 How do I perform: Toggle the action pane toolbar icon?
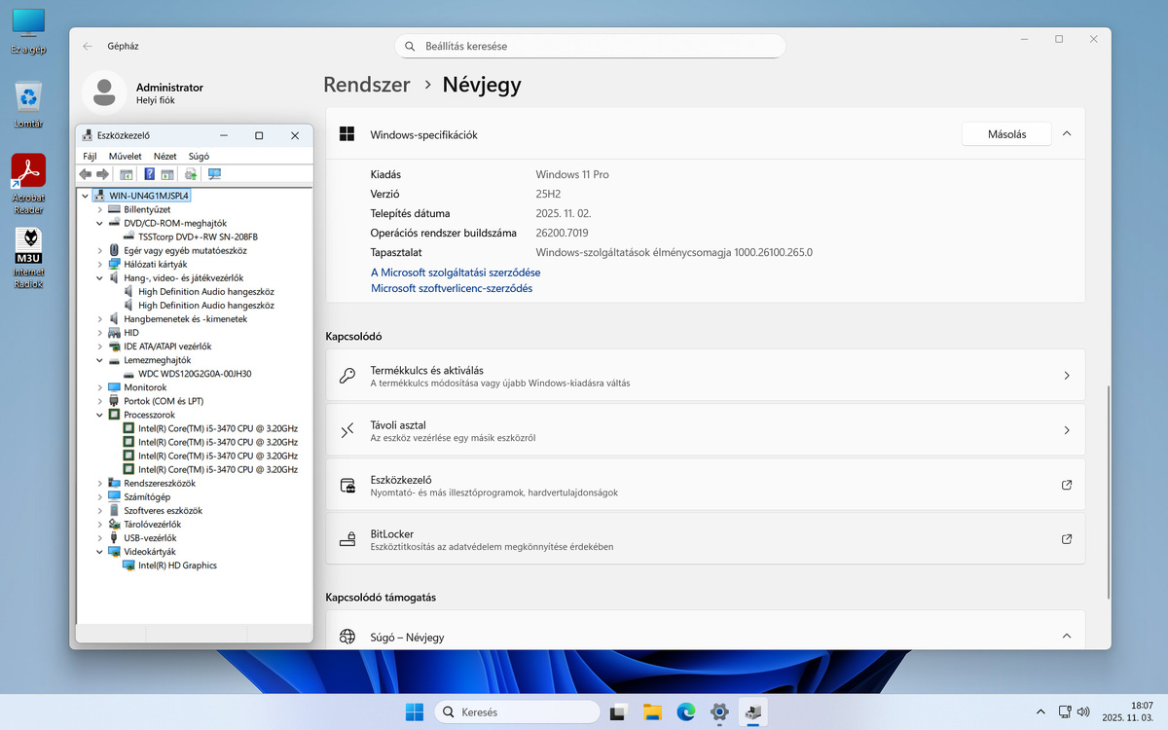[x=166, y=174]
